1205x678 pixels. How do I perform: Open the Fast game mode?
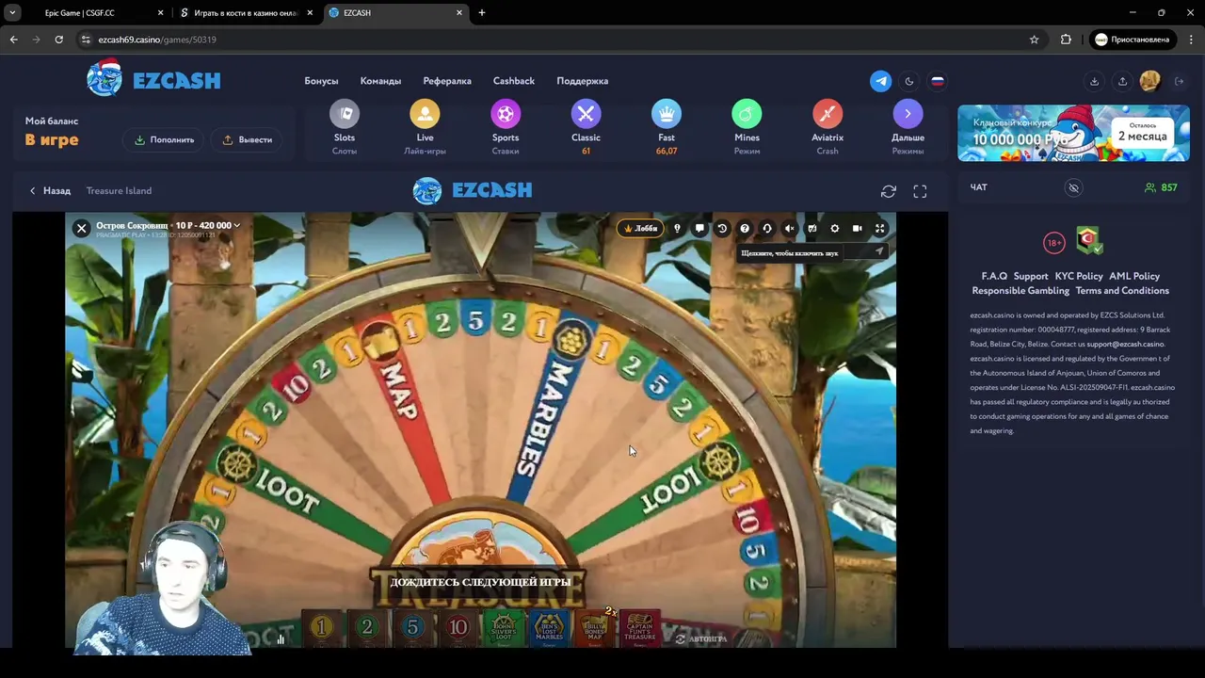tap(667, 127)
